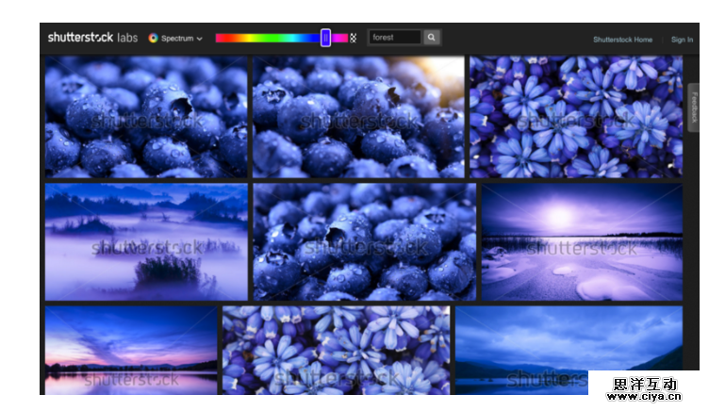Select the middle-row center blueberries image
This screenshot has width=709, height=411.
364,241
